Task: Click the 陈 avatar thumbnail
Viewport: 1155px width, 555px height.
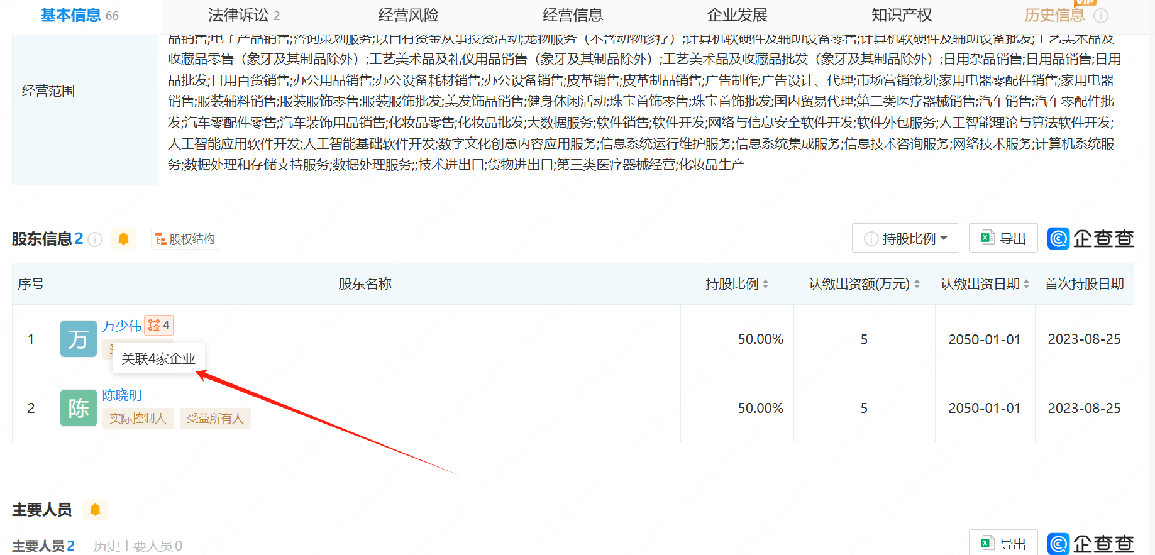Action: [x=79, y=408]
